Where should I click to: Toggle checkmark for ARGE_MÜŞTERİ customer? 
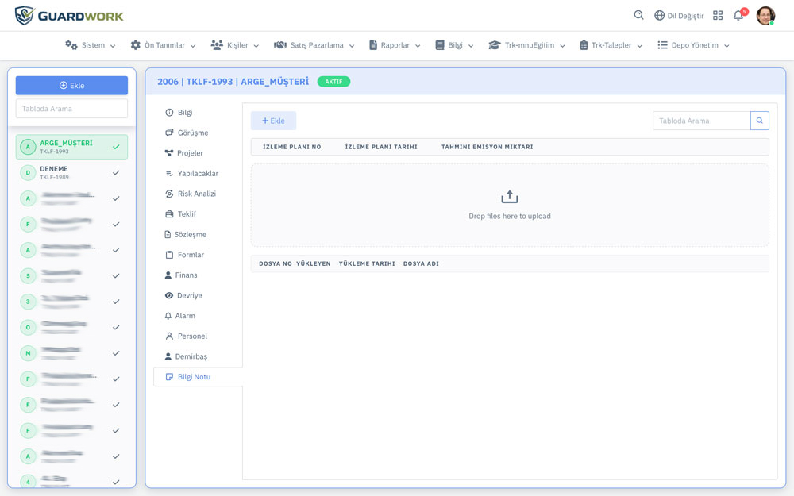[x=116, y=147]
